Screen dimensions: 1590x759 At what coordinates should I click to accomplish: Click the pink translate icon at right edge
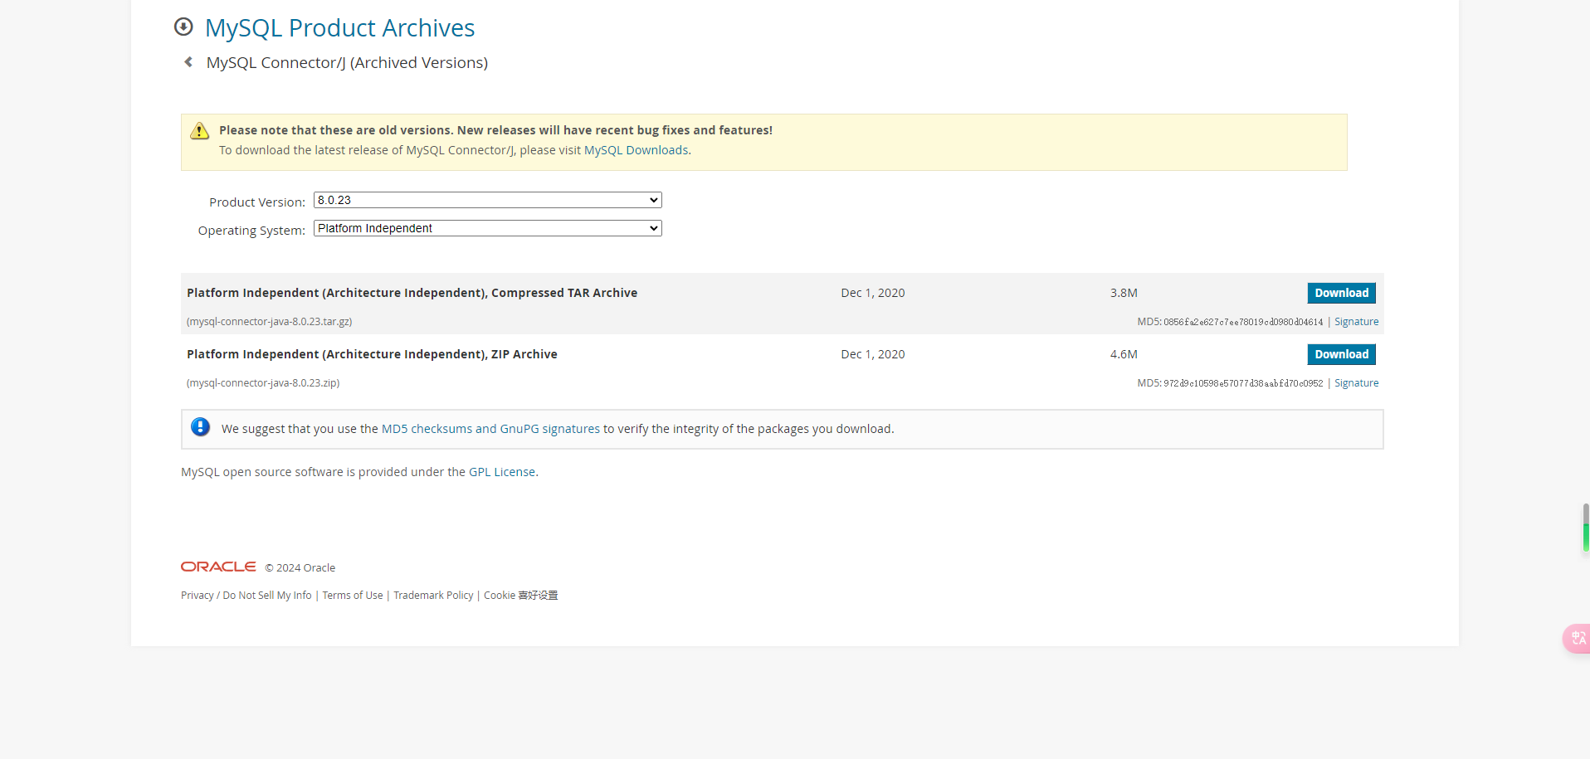1578,638
